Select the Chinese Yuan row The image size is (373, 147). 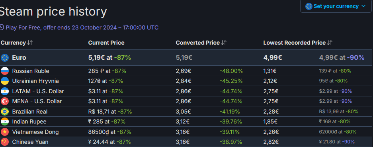click(186, 142)
